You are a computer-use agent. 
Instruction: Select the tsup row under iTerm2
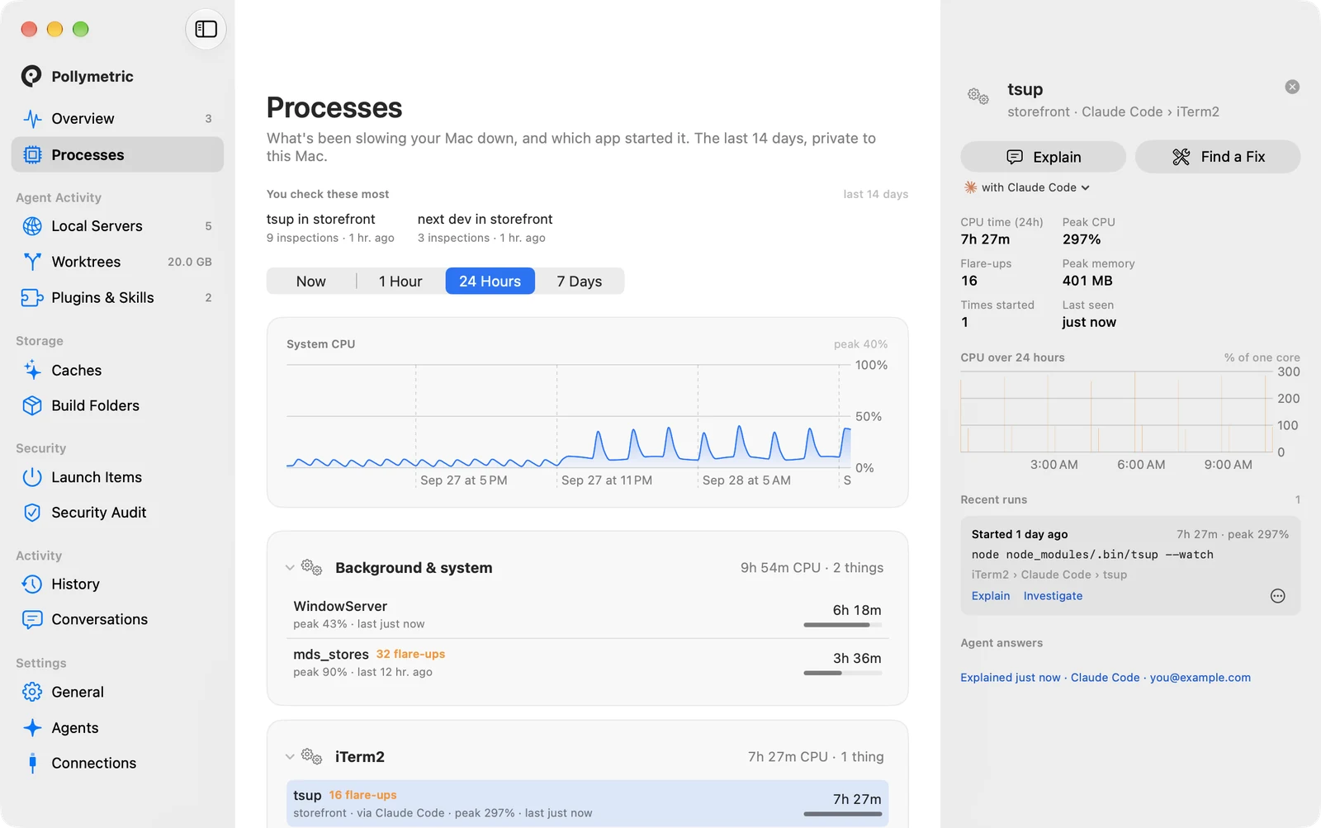(x=588, y=803)
